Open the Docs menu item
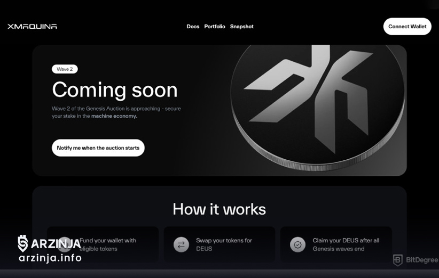The width and height of the screenshot is (439, 278). [x=193, y=27]
